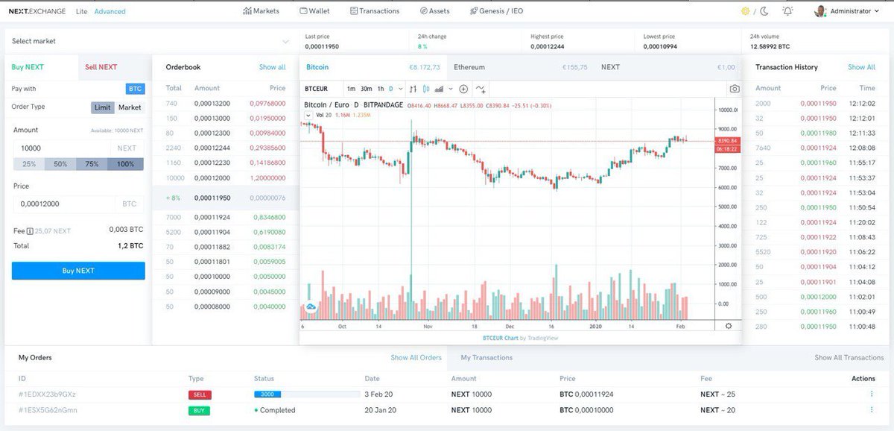Set amount to 50%
Image resolution: width=894 pixels, height=431 pixels.
pos(60,164)
